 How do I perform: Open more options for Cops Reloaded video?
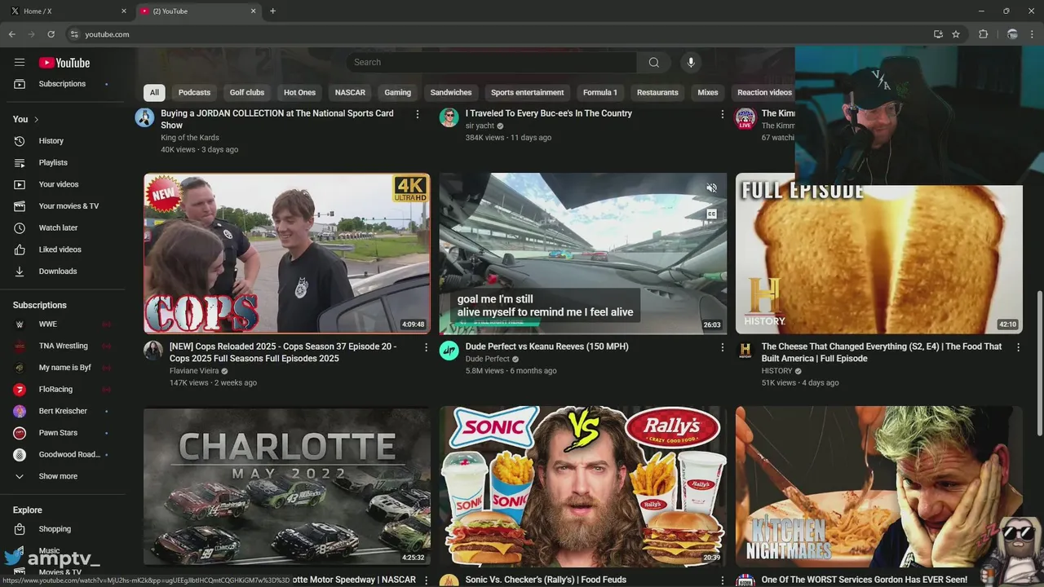(x=426, y=347)
